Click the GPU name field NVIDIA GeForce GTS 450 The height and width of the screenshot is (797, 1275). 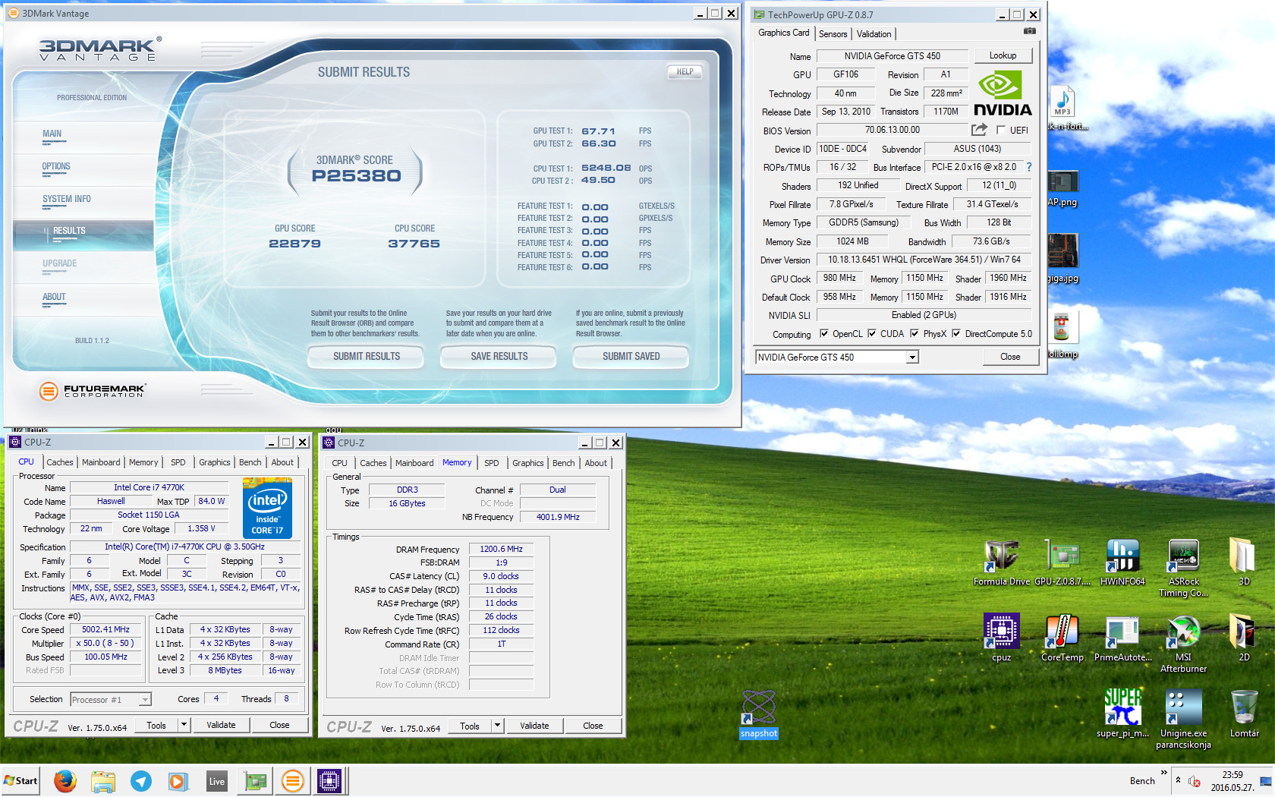[892, 56]
